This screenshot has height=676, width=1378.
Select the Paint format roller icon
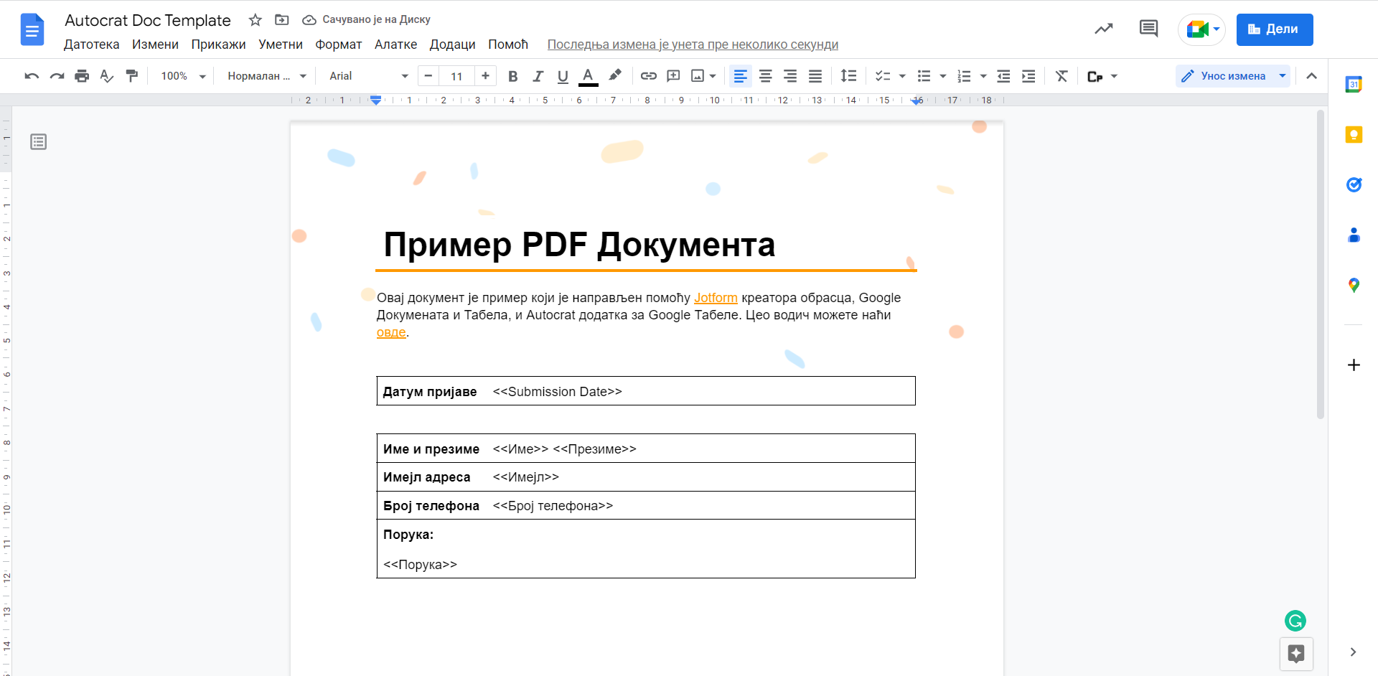tap(132, 76)
